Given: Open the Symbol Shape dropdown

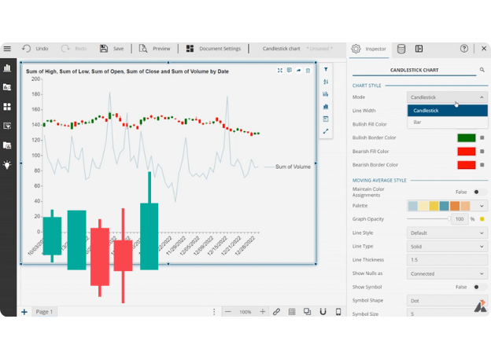Looking at the screenshot, I should click(447, 301).
